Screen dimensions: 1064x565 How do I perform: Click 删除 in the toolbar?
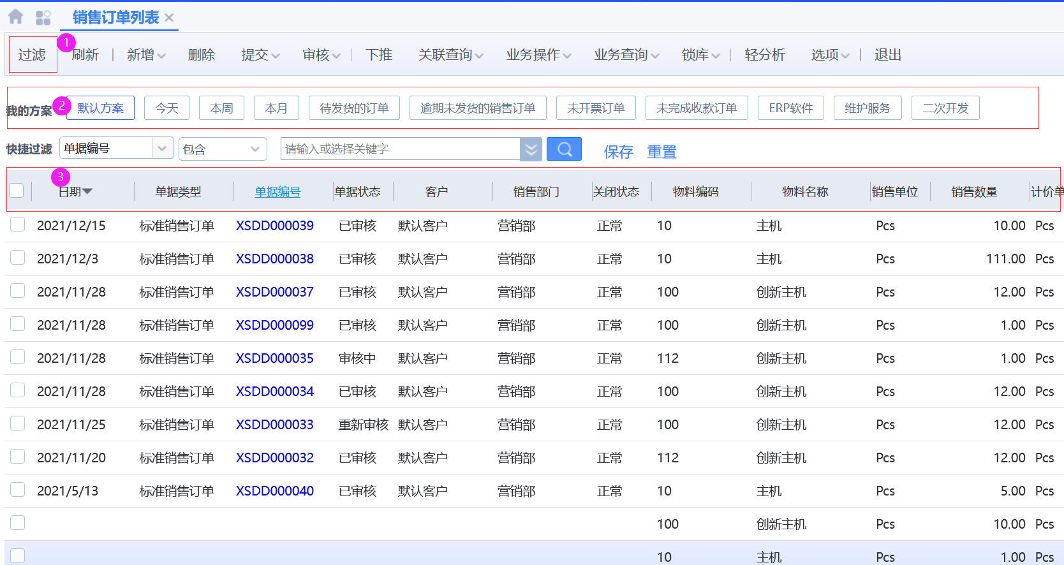202,55
